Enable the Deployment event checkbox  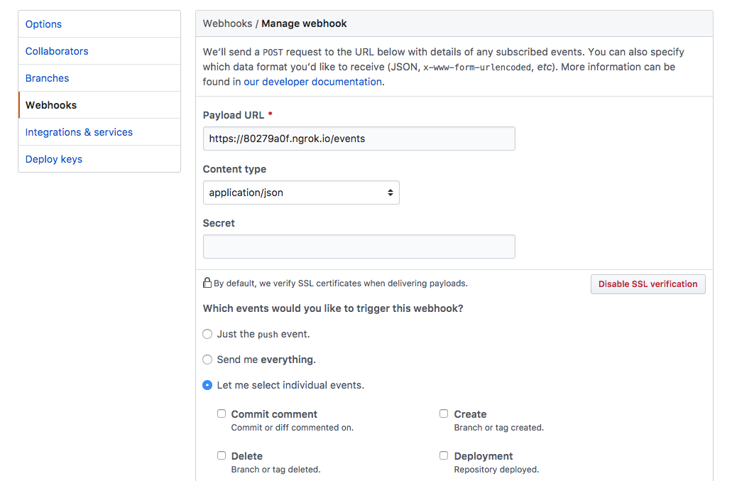tap(444, 455)
